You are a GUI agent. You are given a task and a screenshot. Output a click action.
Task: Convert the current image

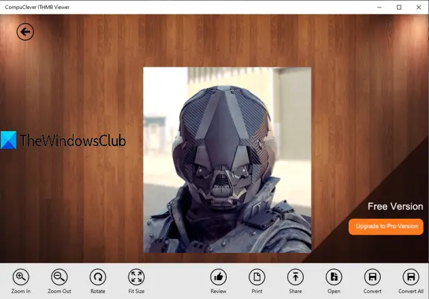tap(372, 277)
